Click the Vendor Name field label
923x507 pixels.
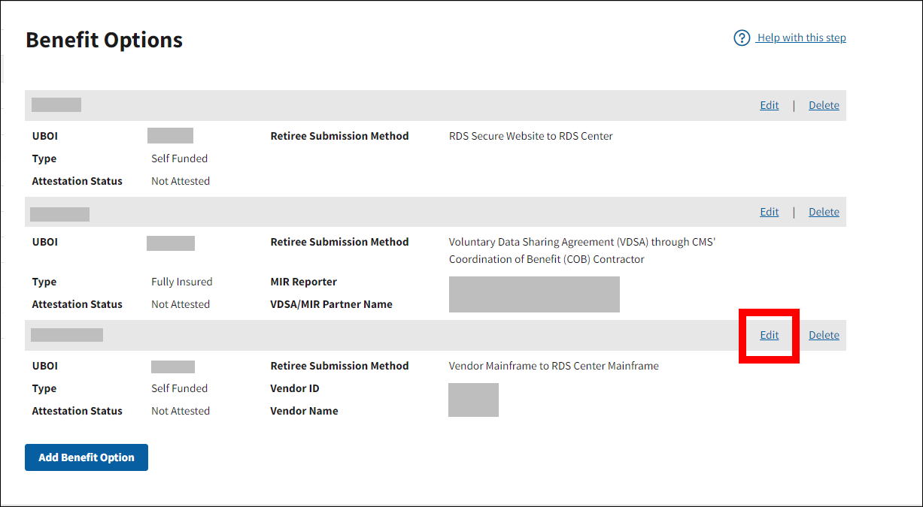pyautogui.click(x=304, y=411)
